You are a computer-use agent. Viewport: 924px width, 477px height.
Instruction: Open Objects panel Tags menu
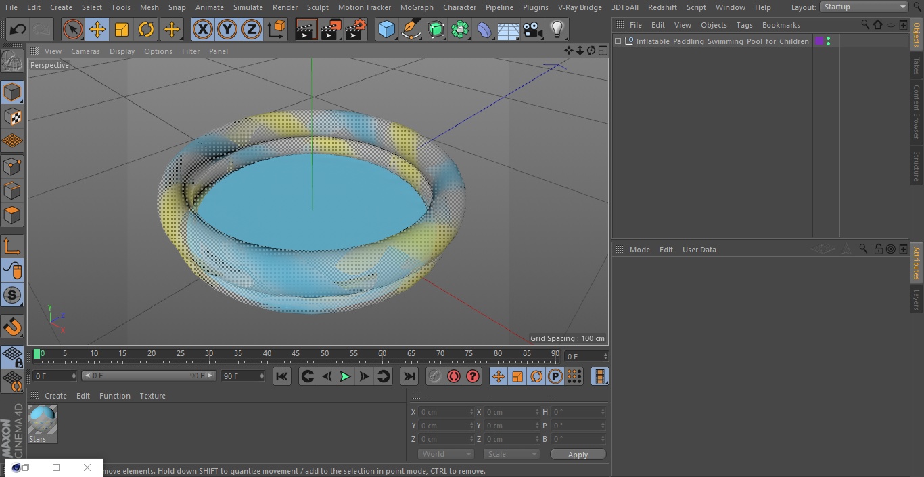tap(744, 25)
